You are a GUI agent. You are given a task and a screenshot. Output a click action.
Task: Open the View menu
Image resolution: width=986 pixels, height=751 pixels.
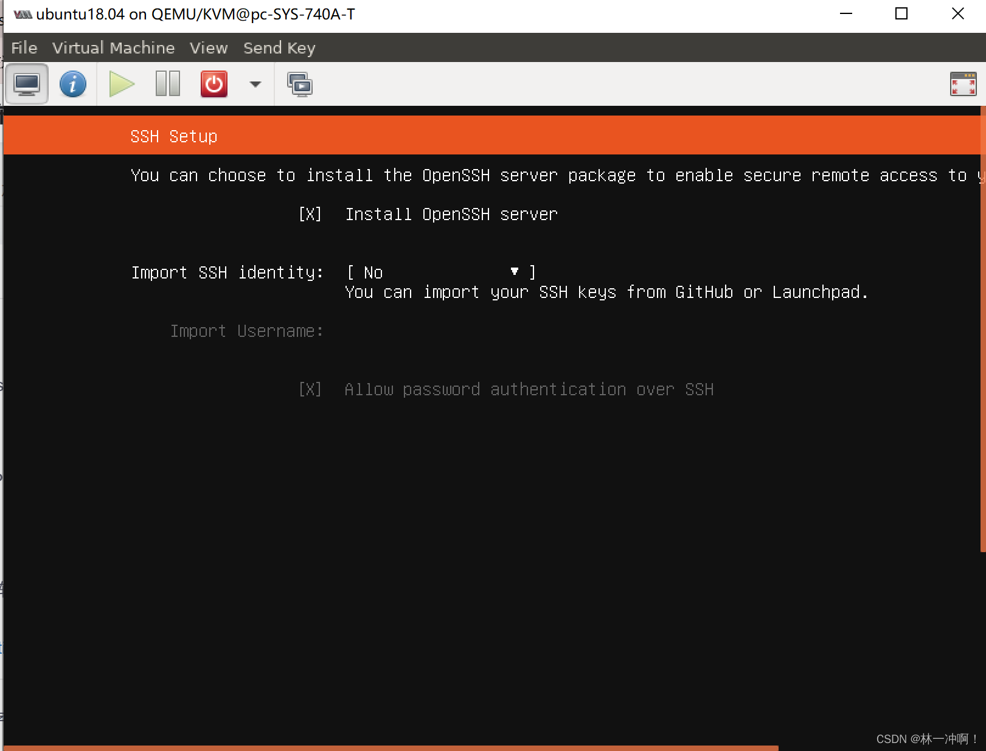pos(208,47)
